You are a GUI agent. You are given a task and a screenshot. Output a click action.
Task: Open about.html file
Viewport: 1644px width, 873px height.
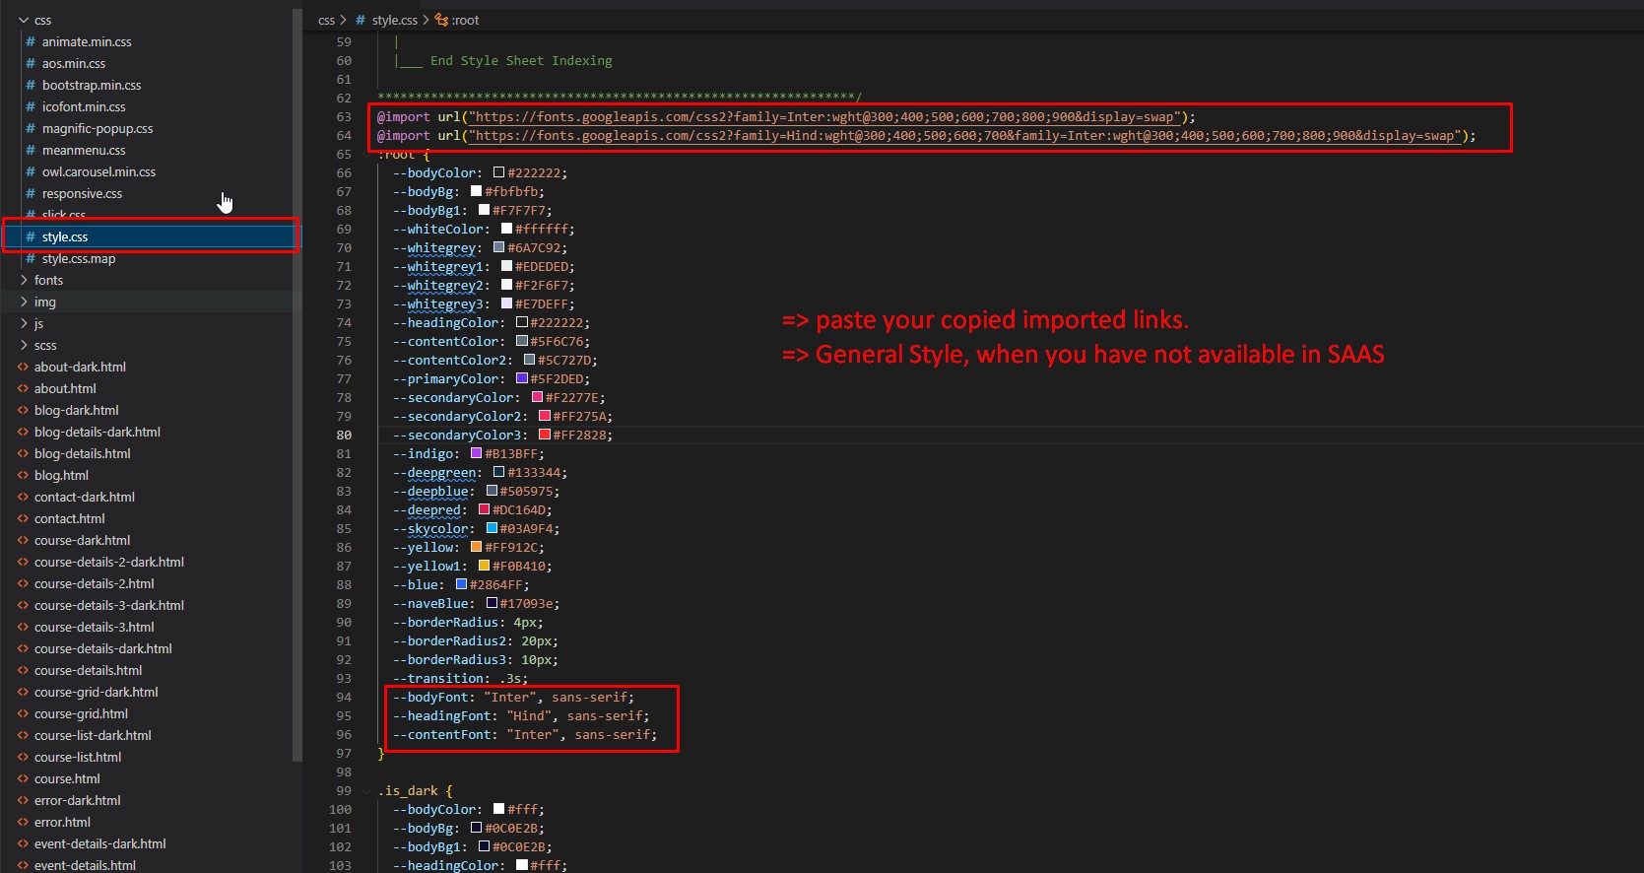tap(65, 388)
